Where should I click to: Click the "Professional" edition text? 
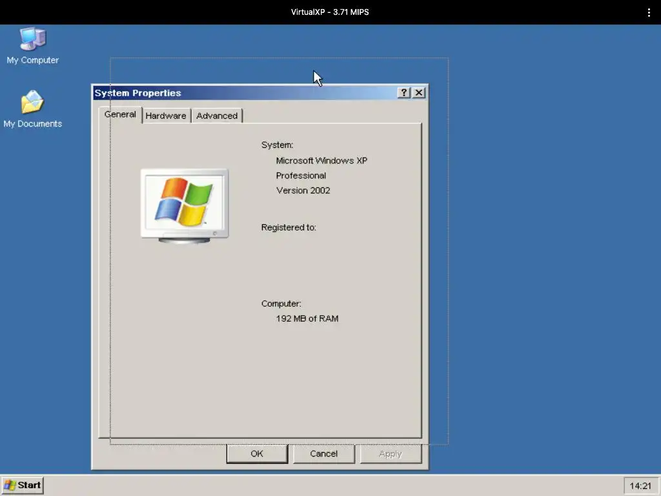coord(301,176)
